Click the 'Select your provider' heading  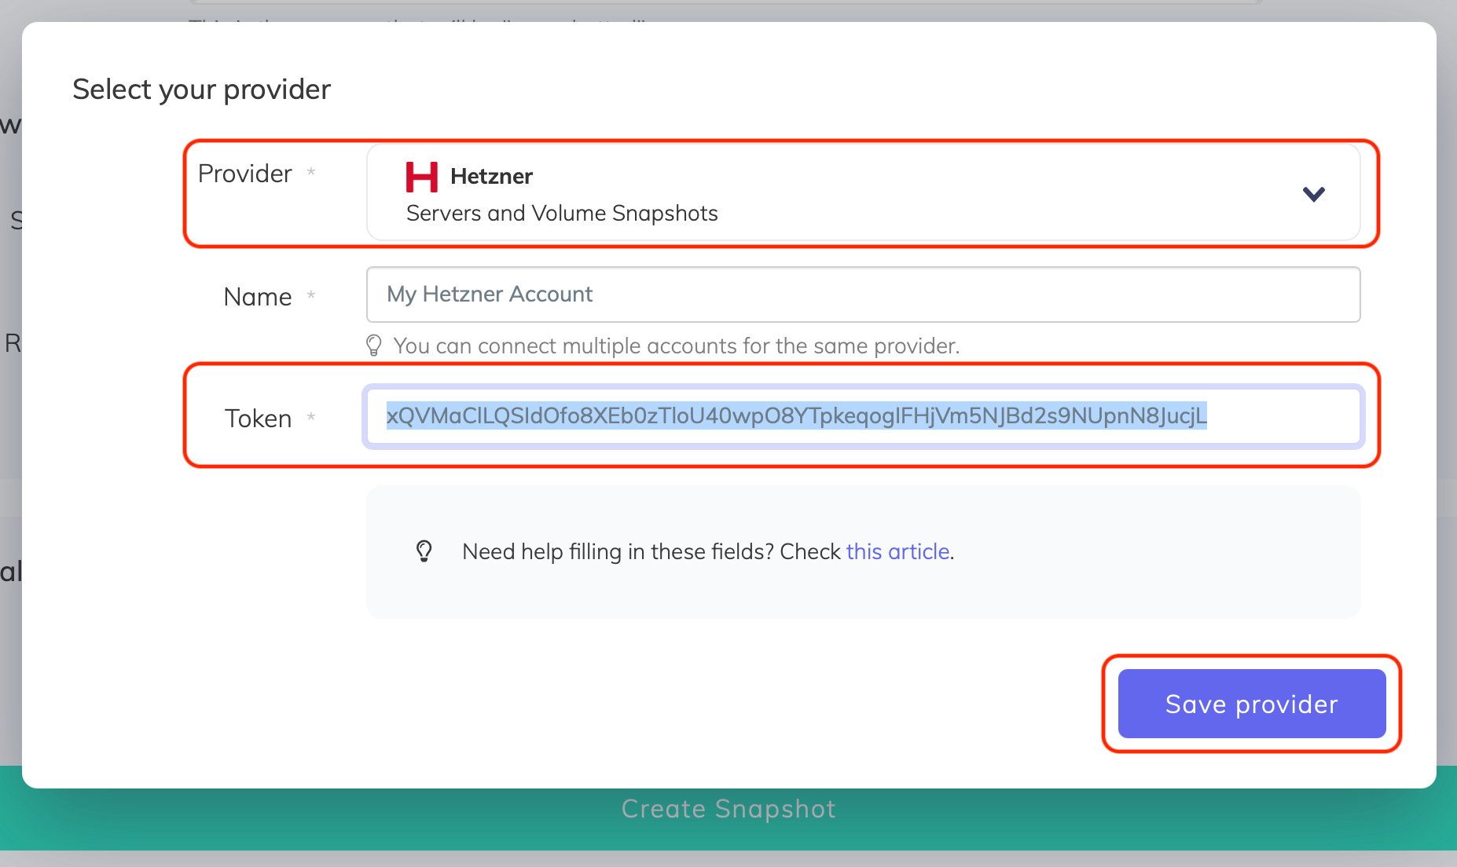(x=201, y=89)
